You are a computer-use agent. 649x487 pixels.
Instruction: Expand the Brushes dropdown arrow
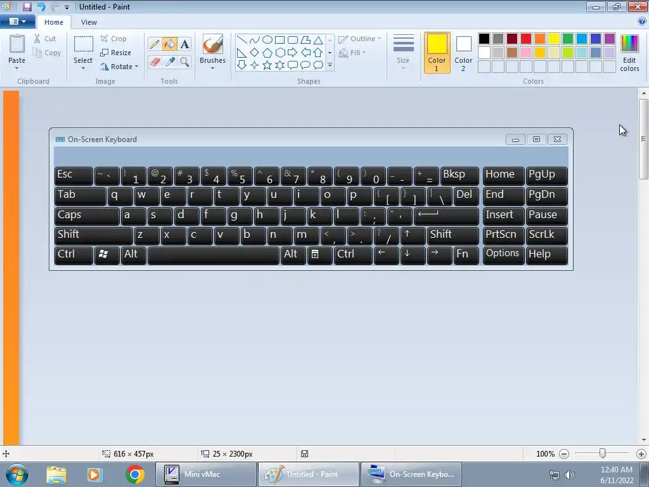(212, 68)
